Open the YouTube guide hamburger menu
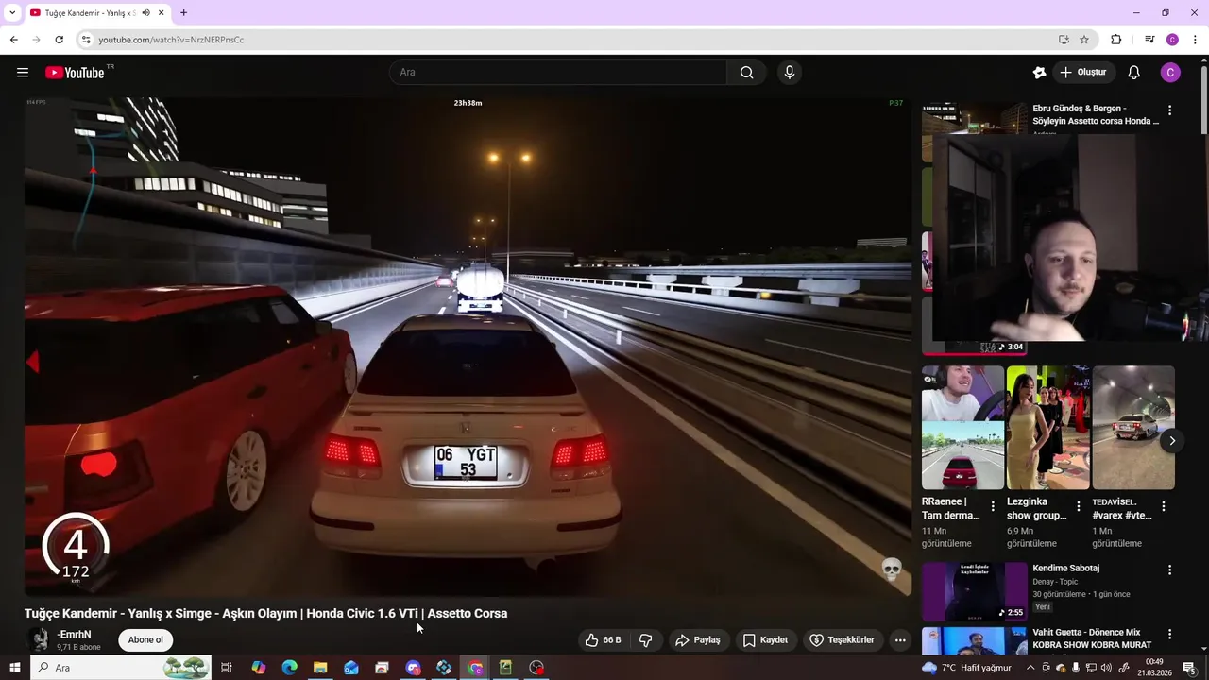 pos(23,73)
